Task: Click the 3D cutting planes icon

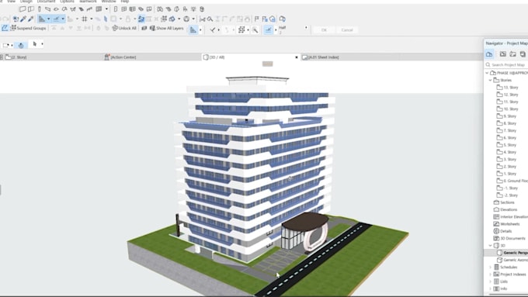Action: point(172,19)
